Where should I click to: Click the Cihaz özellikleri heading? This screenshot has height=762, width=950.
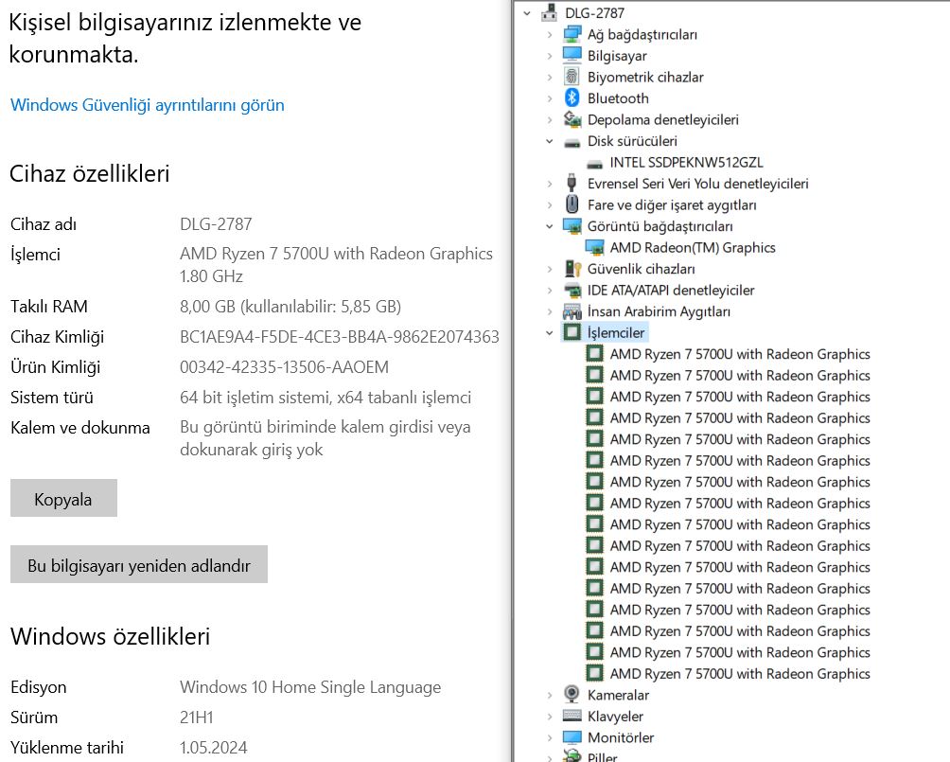pos(90,174)
